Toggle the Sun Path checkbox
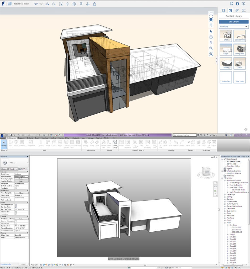Screen dimensions: 250x269 pos(16,188)
